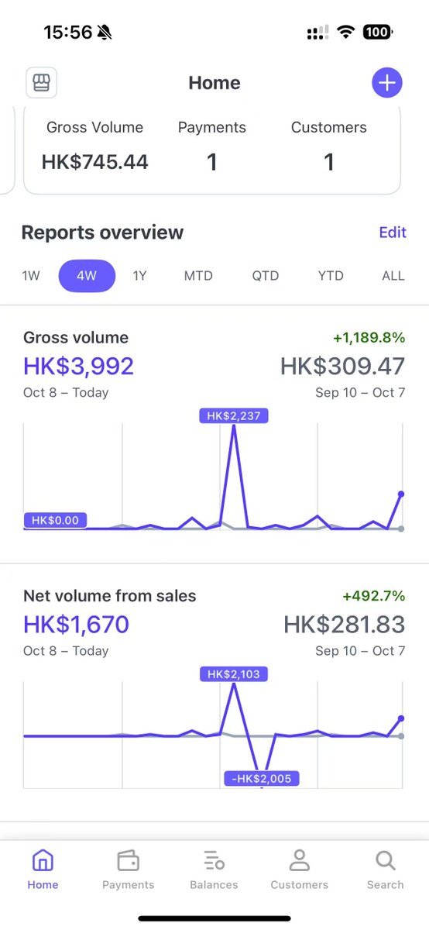Tap the Gross Volume HK$745.44 value
Image resolution: width=429 pixels, height=930 pixels.
95,162
